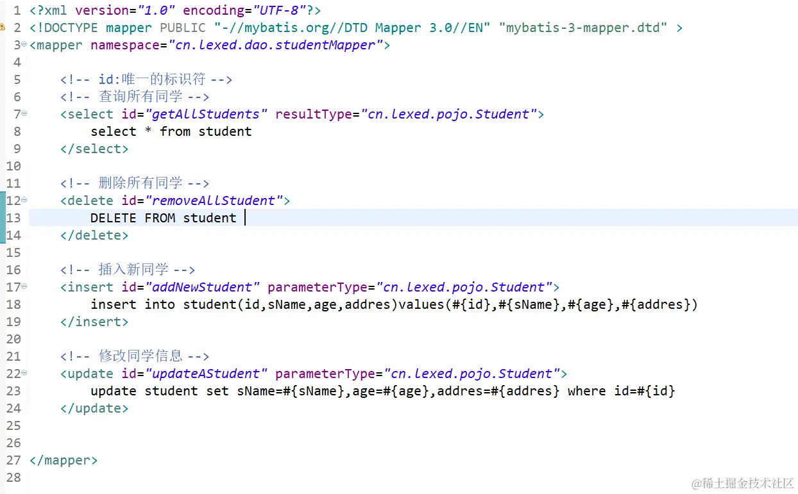Click line number 25 in the gutter
The image size is (798, 494).
point(13,425)
